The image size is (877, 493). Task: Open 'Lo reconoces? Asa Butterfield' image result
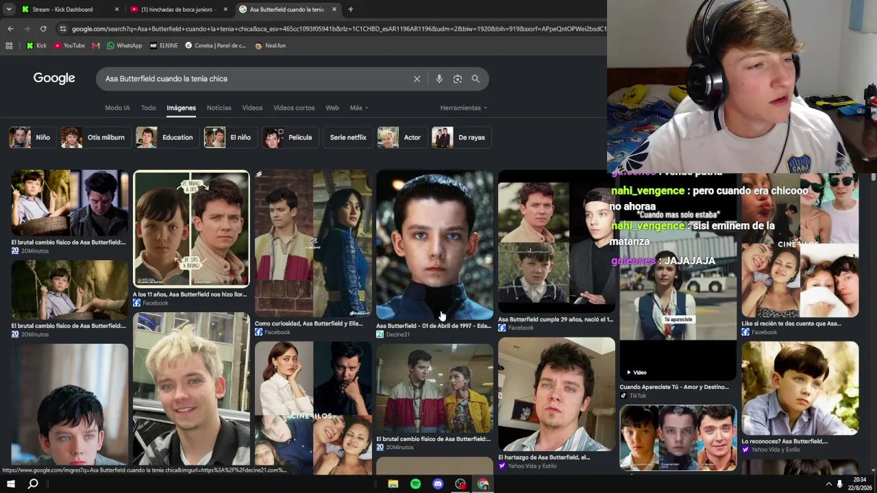(x=800, y=388)
